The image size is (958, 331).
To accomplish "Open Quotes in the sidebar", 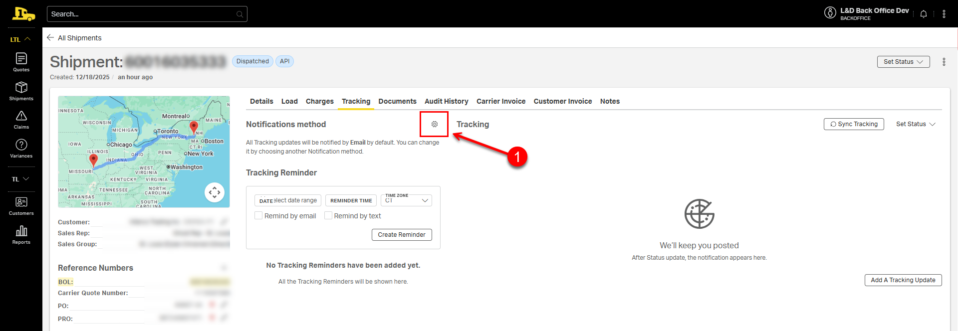I will coord(21,62).
